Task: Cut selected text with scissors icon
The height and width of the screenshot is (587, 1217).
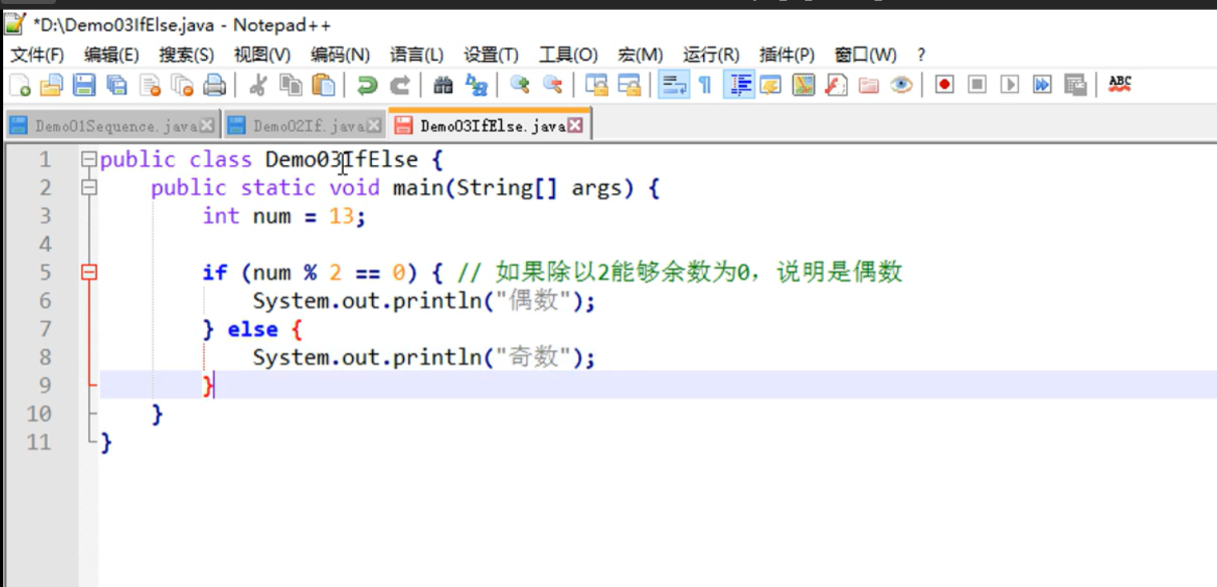Action: click(x=257, y=83)
